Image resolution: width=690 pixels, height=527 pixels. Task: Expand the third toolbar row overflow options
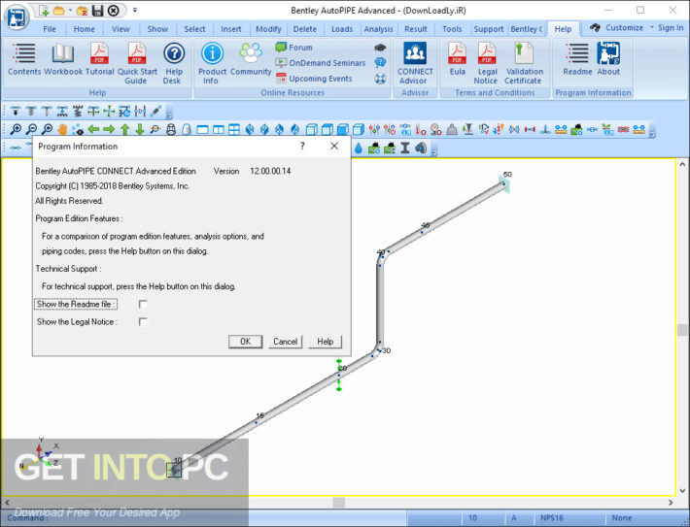pyautogui.click(x=434, y=151)
